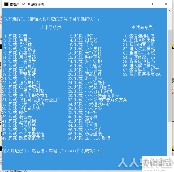This screenshot has width=174, height=172.
Task: Select text '84. 动画修改0.76'
Action: coord(139,57)
